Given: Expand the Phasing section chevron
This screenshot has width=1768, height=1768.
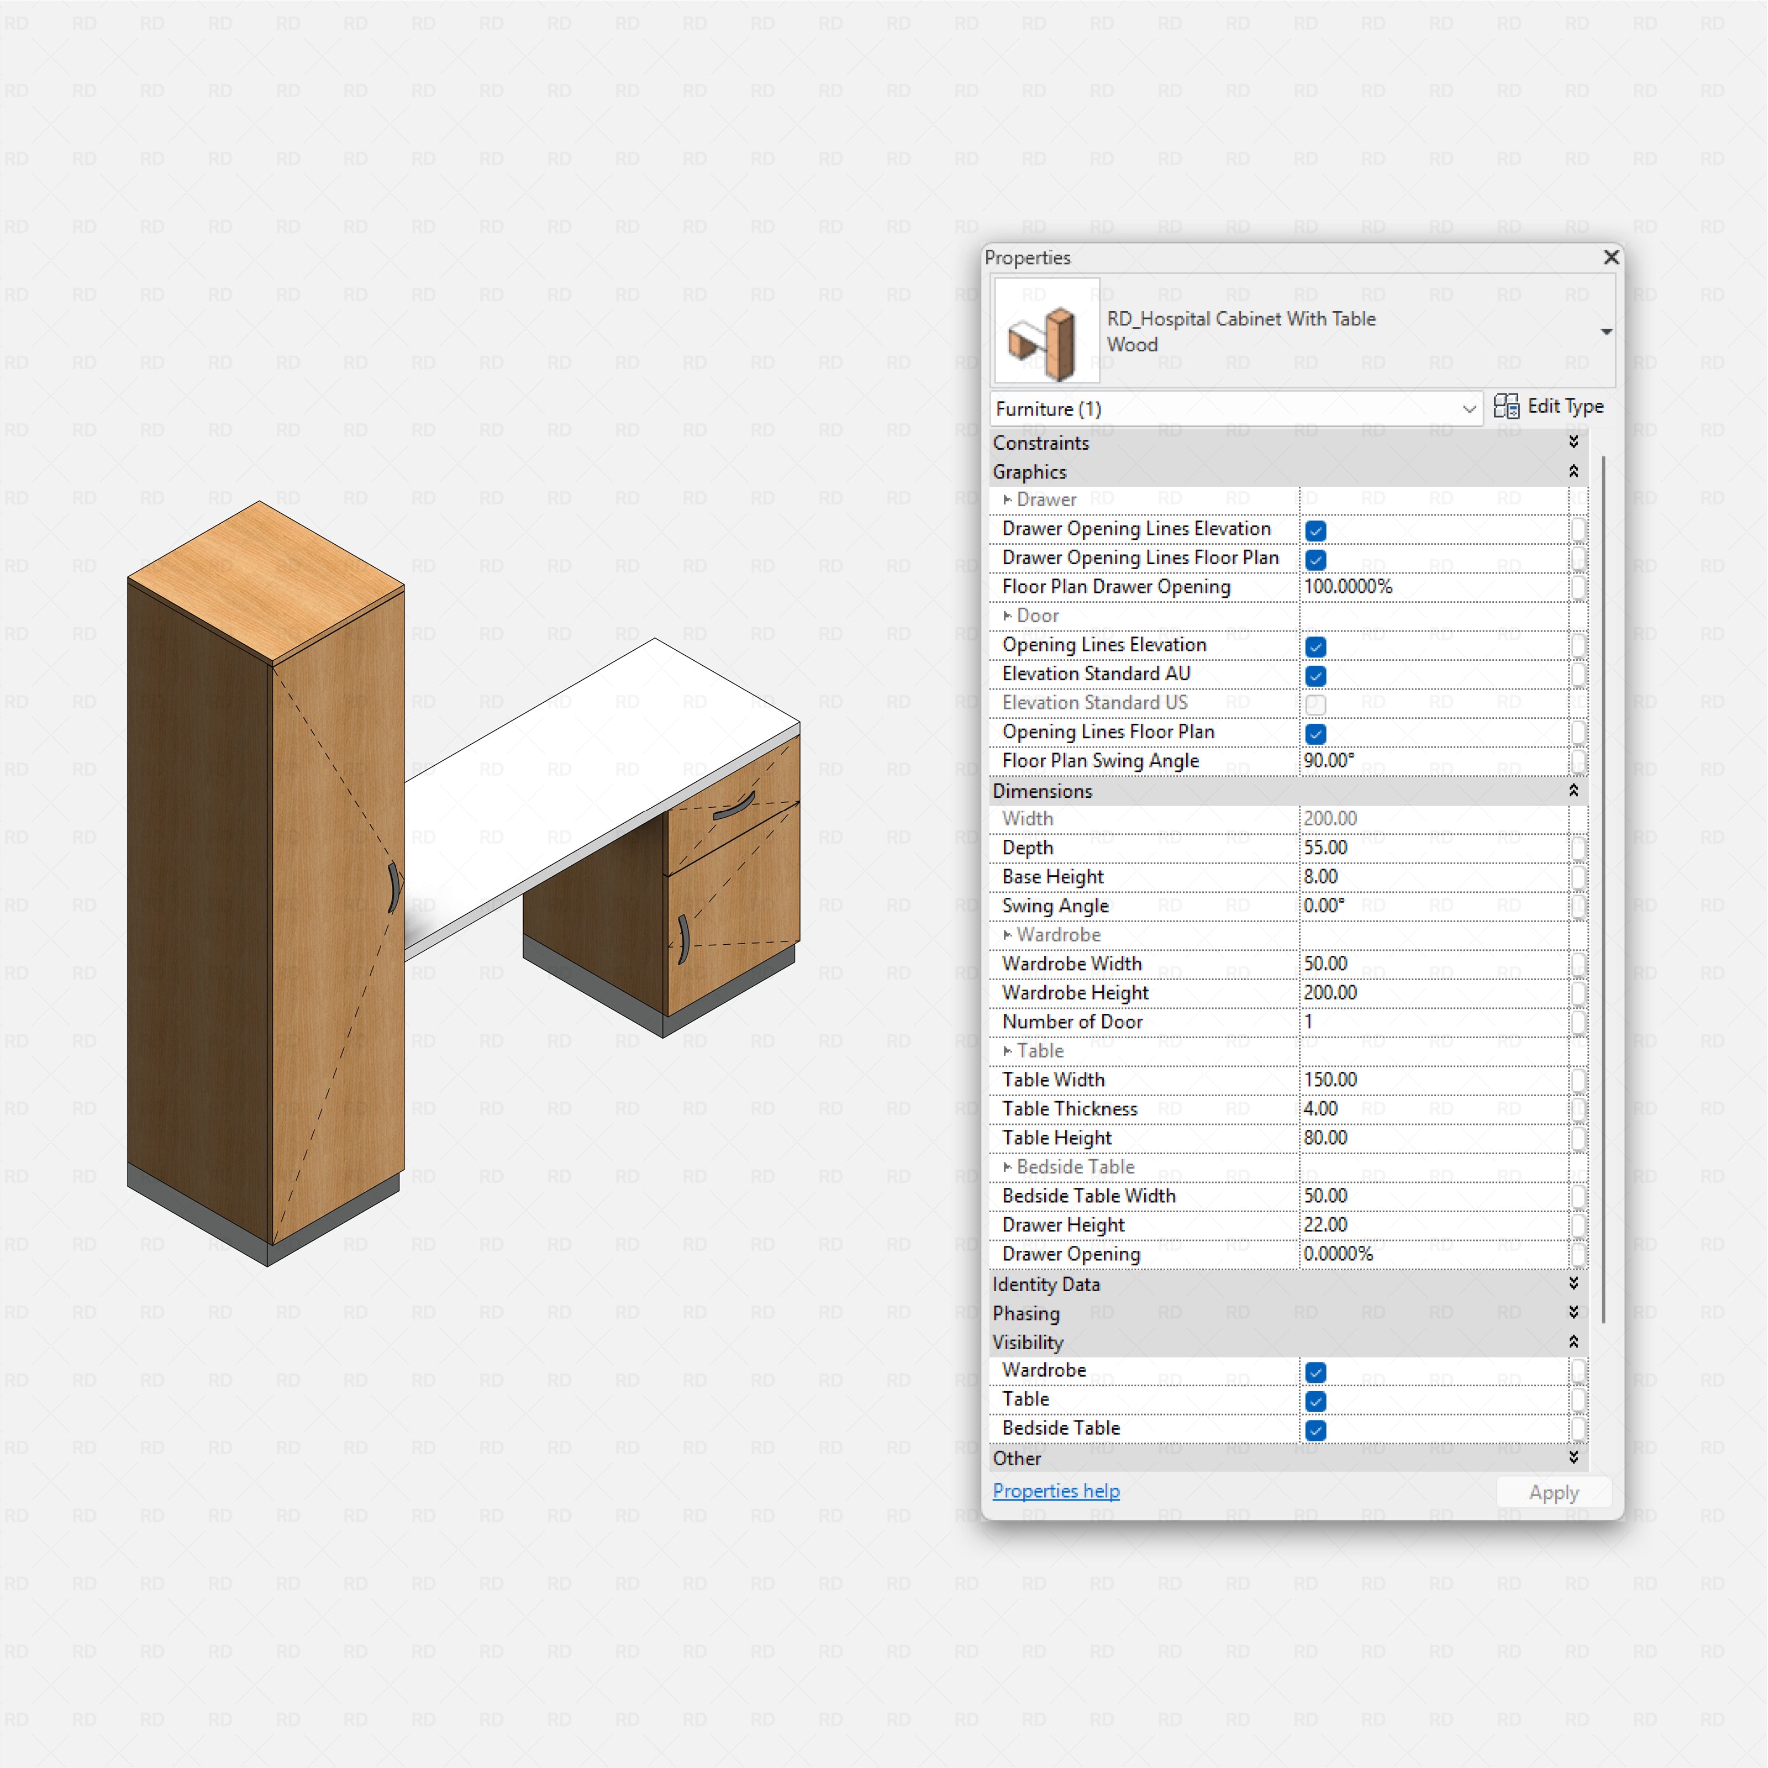Looking at the screenshot, I should 1573,1312.
